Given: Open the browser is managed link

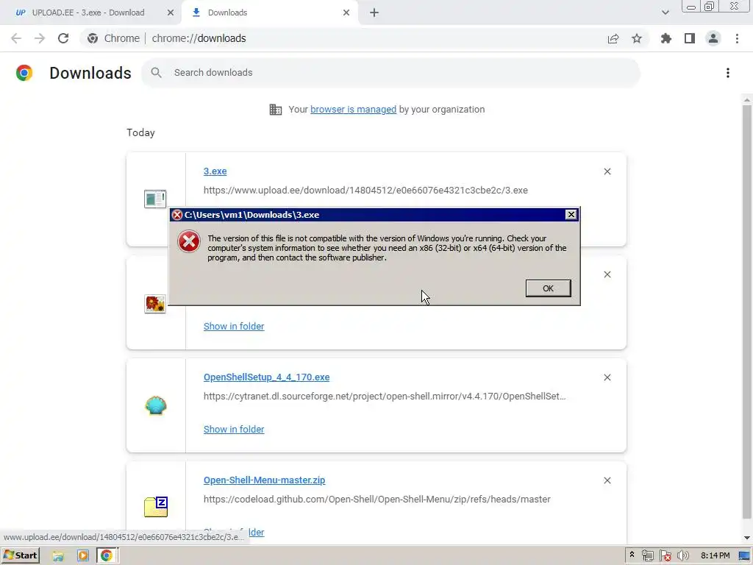Looking at the screenshot, I should 353,110.
